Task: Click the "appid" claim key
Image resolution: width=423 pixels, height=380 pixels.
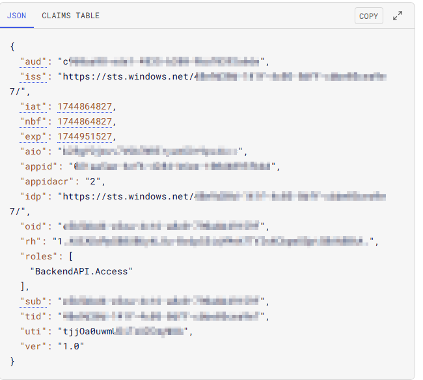Action: click(x=39, y=167)
